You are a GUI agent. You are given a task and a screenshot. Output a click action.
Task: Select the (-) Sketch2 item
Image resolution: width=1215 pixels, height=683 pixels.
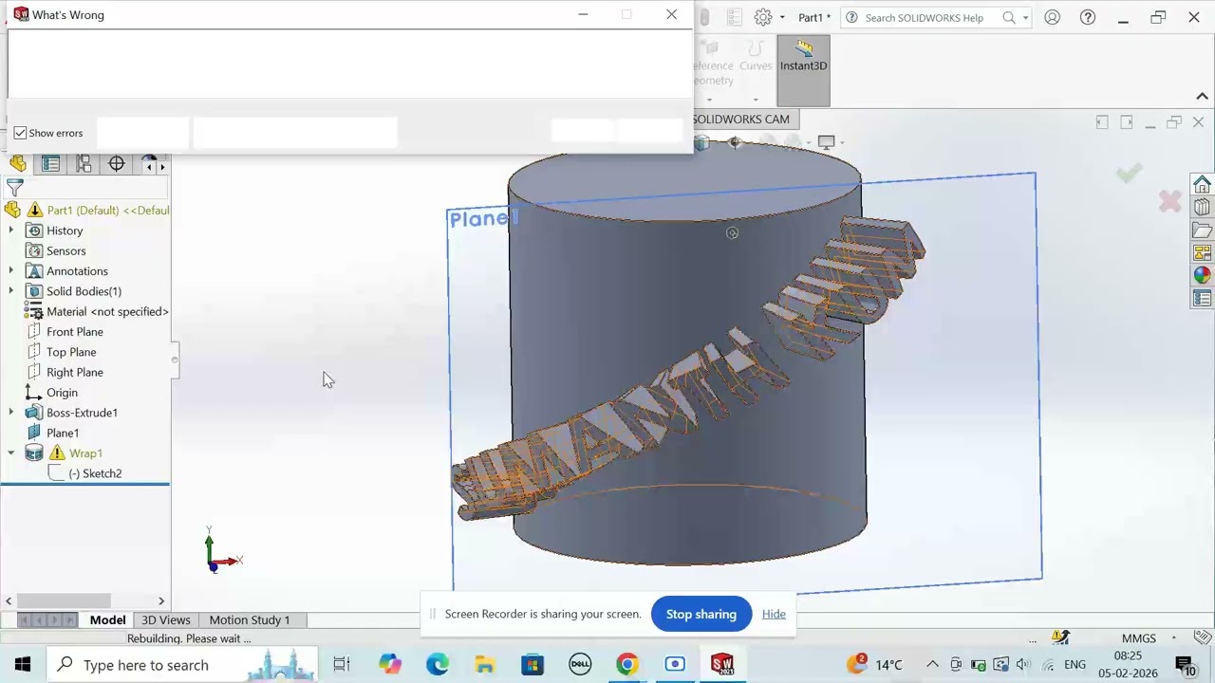click(95, 473)
